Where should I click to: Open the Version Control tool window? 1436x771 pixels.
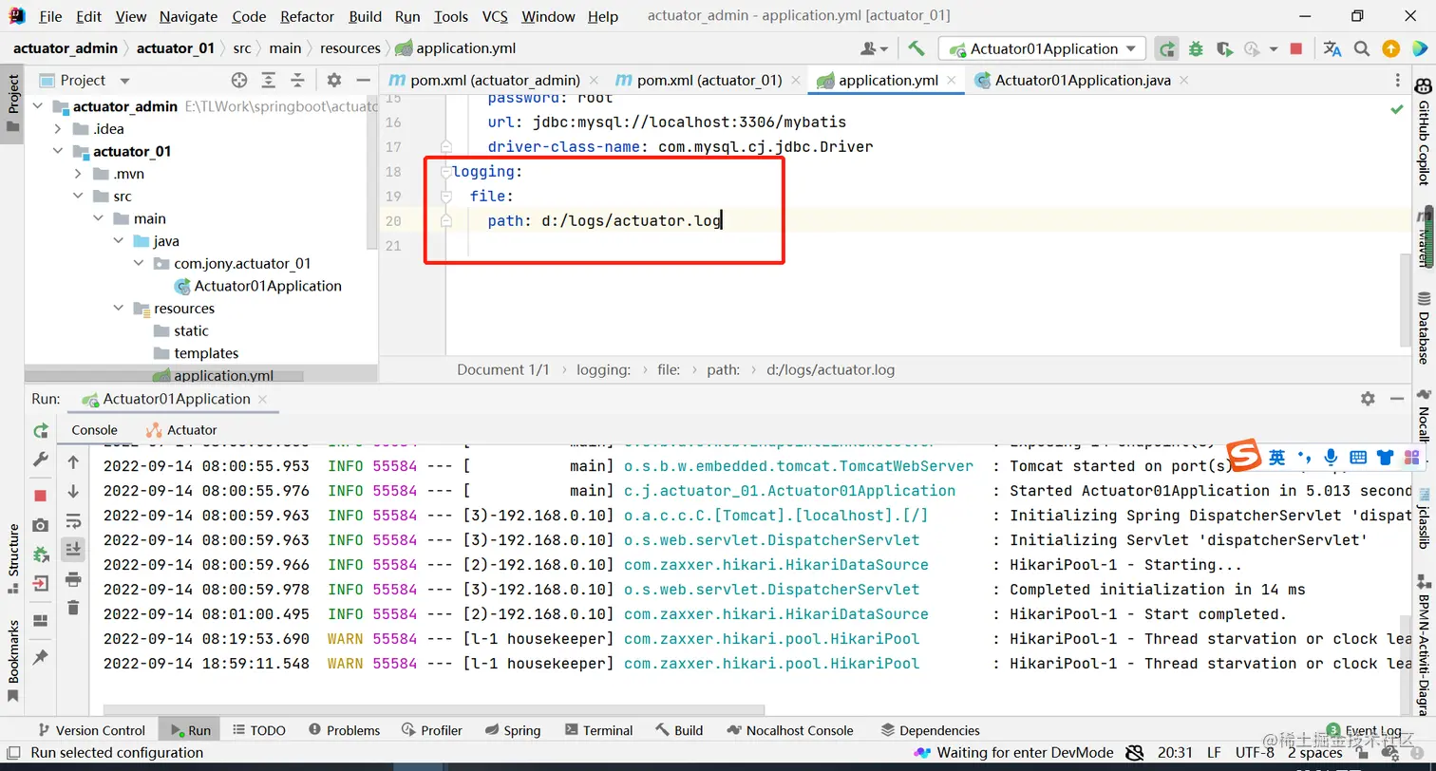[92, 730]
